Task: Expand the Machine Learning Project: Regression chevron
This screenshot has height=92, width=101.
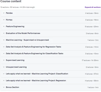Action: pos(4,81)
